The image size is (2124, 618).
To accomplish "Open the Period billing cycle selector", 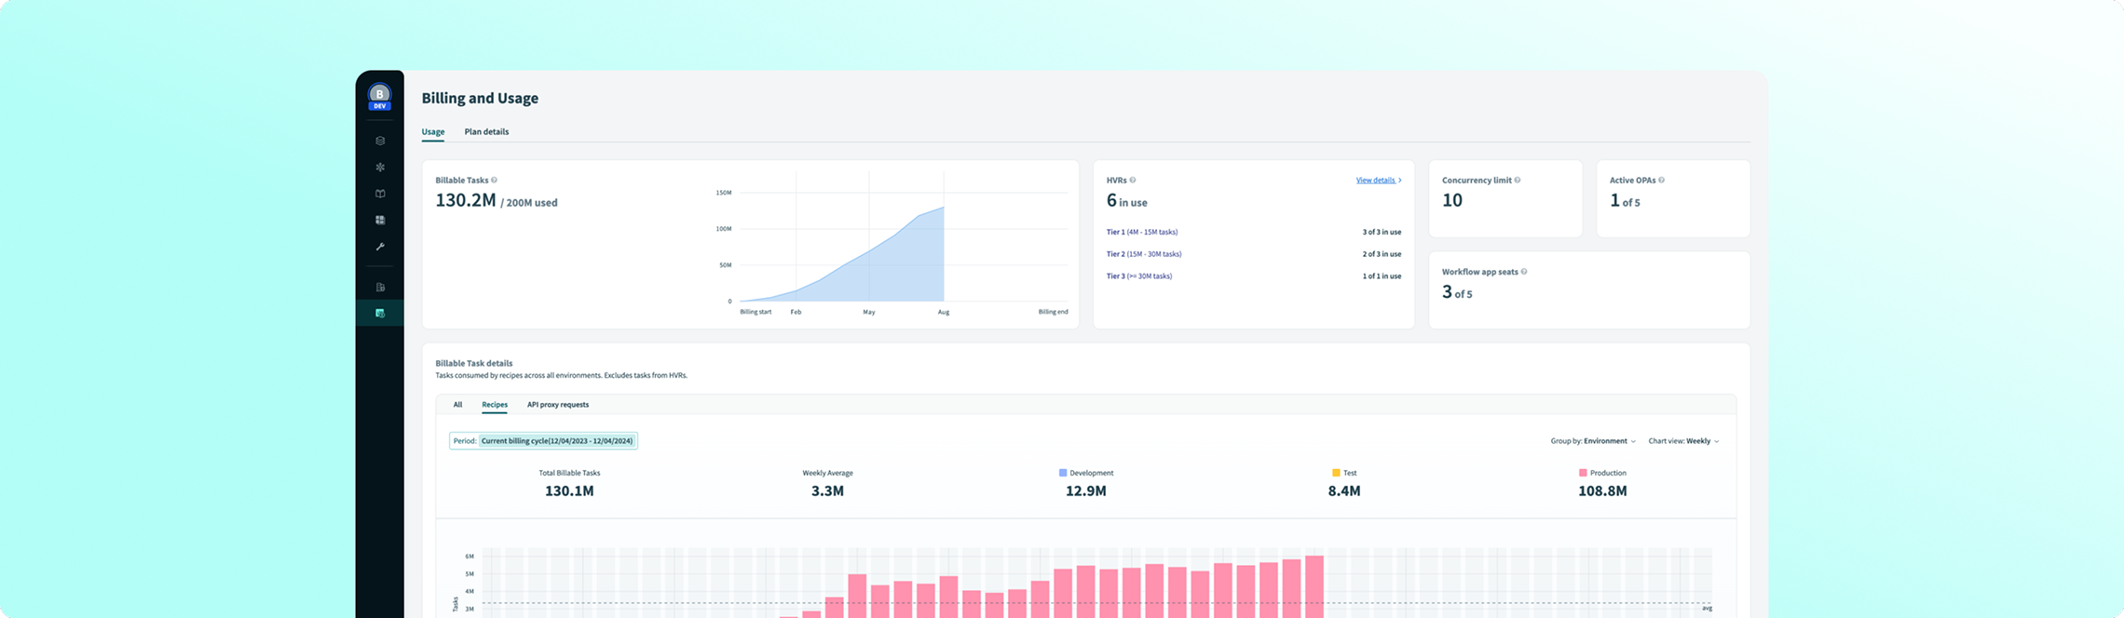I will [x=543, y=441].
